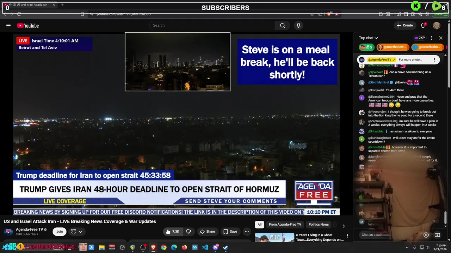Open the browser extensions puzzle icon
Viewport: 451px width, 253px height.
point(381,14)
